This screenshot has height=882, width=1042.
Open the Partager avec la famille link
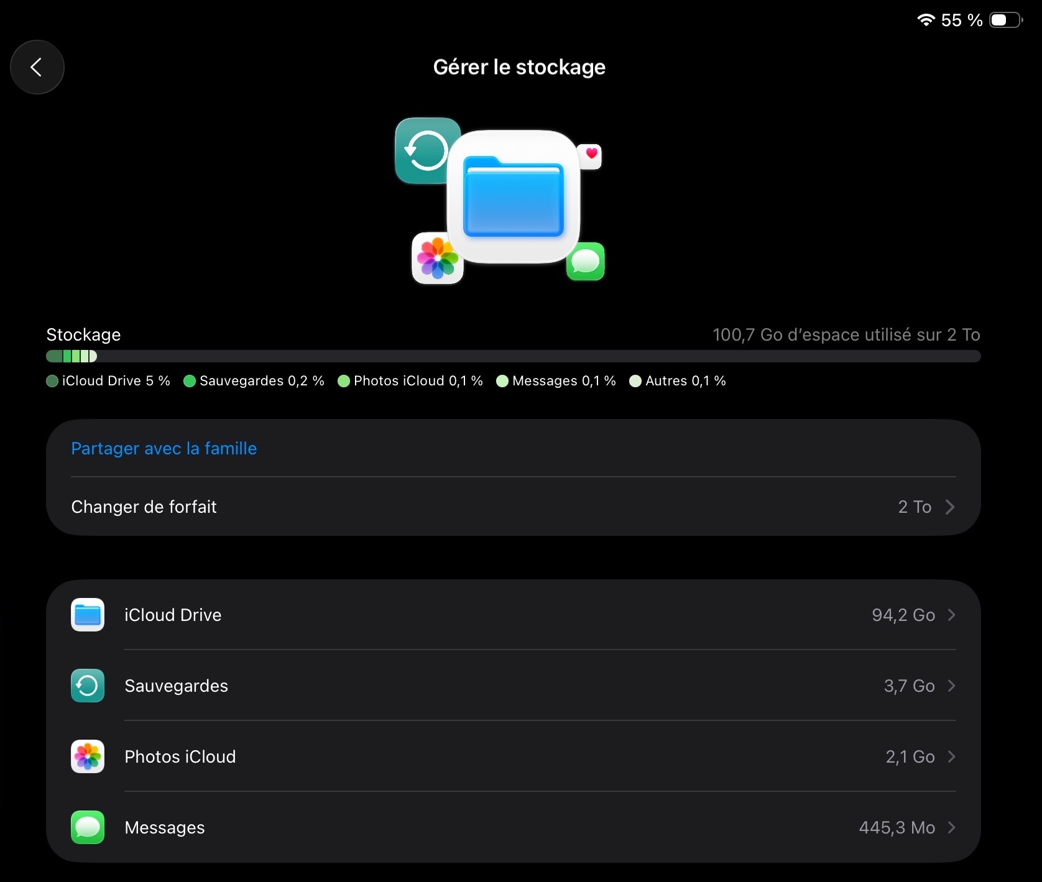click(x=164, y=448)
